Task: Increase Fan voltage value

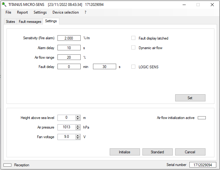Action: pyautogui.click(x=78, y=135)
